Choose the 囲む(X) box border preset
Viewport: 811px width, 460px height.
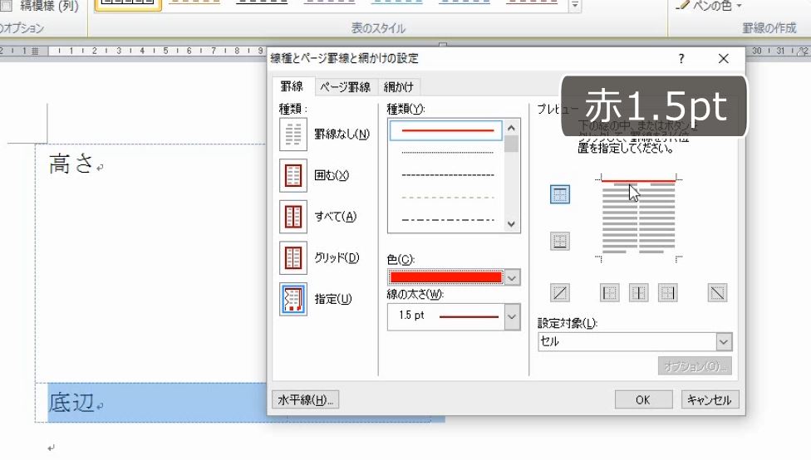pos(293,175)
